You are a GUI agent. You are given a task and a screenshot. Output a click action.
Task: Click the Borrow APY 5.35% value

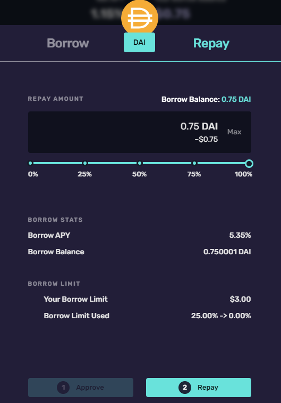pos(240,235)
